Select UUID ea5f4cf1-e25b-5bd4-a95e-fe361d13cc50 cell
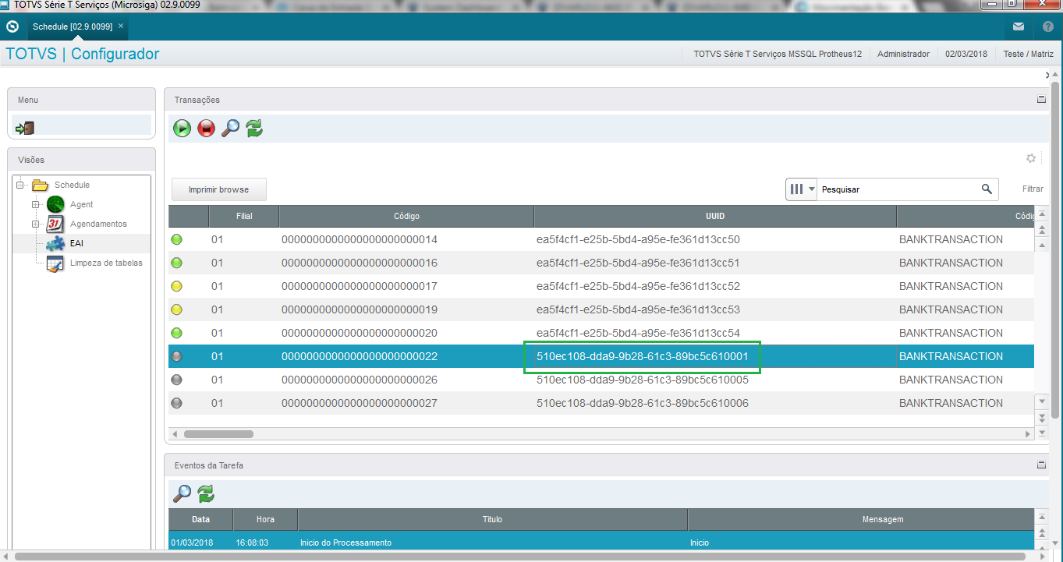This screenshot has width=1063, height=562. [x=638, y=239]
